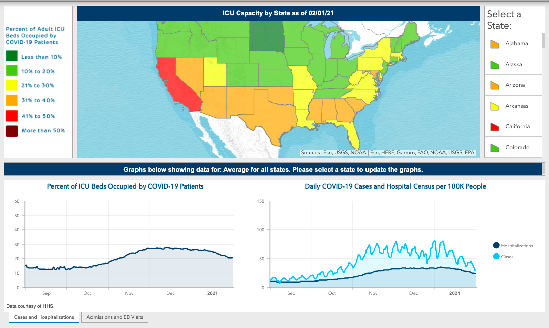Select Alabama from the state list
549x328 pixels.
click(x=516, y=44)
